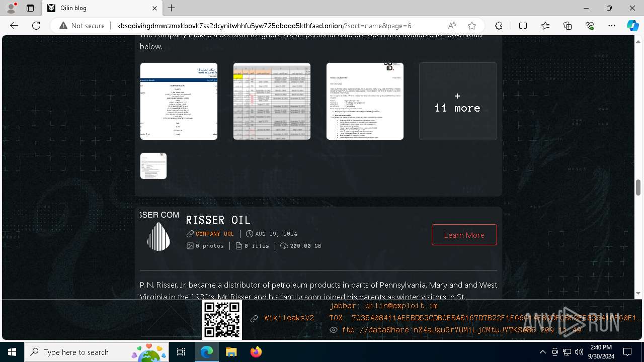Open Firefox from the taskbar
The width and height of the screenshot is (644, 362).
(256, 352)
